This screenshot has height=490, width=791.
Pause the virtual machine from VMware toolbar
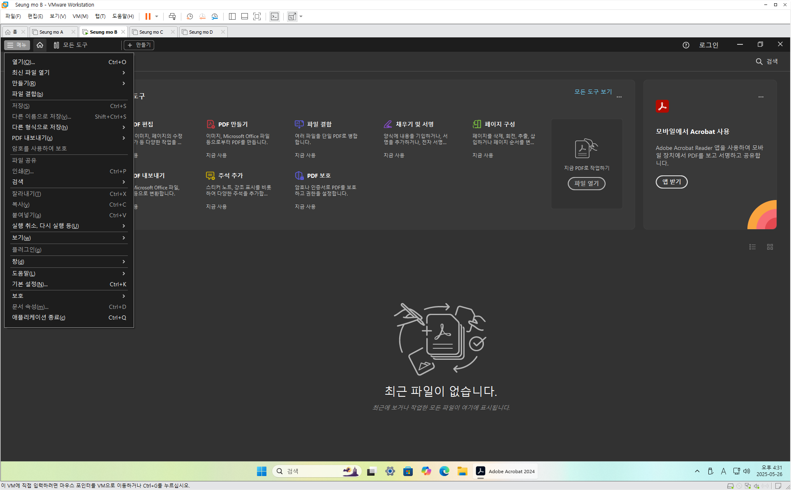148,16
